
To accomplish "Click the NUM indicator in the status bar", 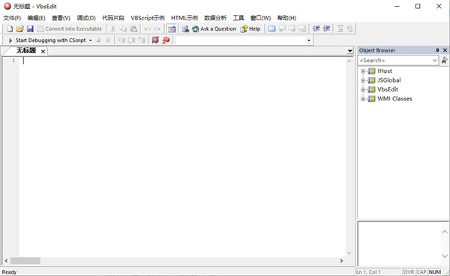I will (x=435, y=272).
